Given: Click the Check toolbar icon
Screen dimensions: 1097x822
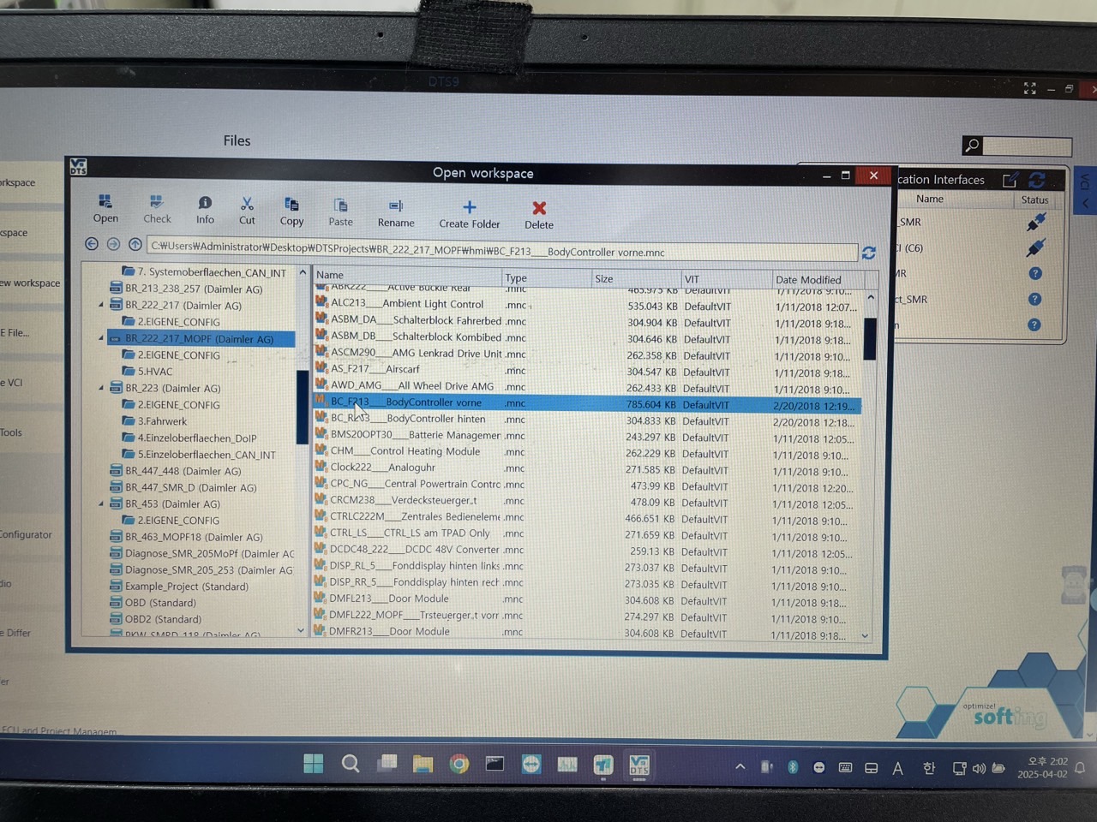Looking at the screenshot, I should [x=157, y=209].
